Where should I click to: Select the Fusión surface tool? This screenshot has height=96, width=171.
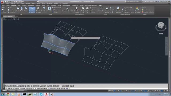click(x=18, y=9)
